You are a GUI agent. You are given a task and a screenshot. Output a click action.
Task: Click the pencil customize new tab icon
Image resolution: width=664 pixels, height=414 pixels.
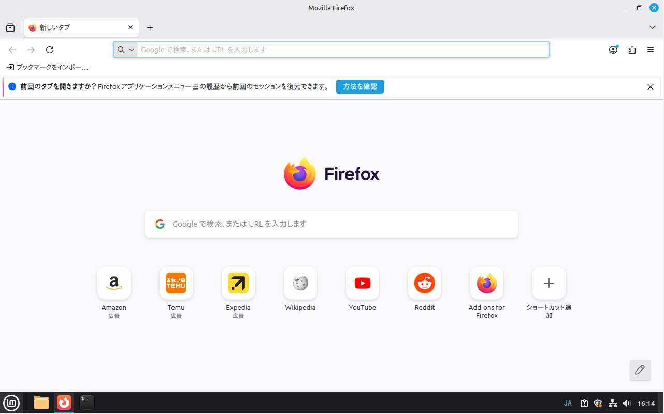click(x=640, y=370)
